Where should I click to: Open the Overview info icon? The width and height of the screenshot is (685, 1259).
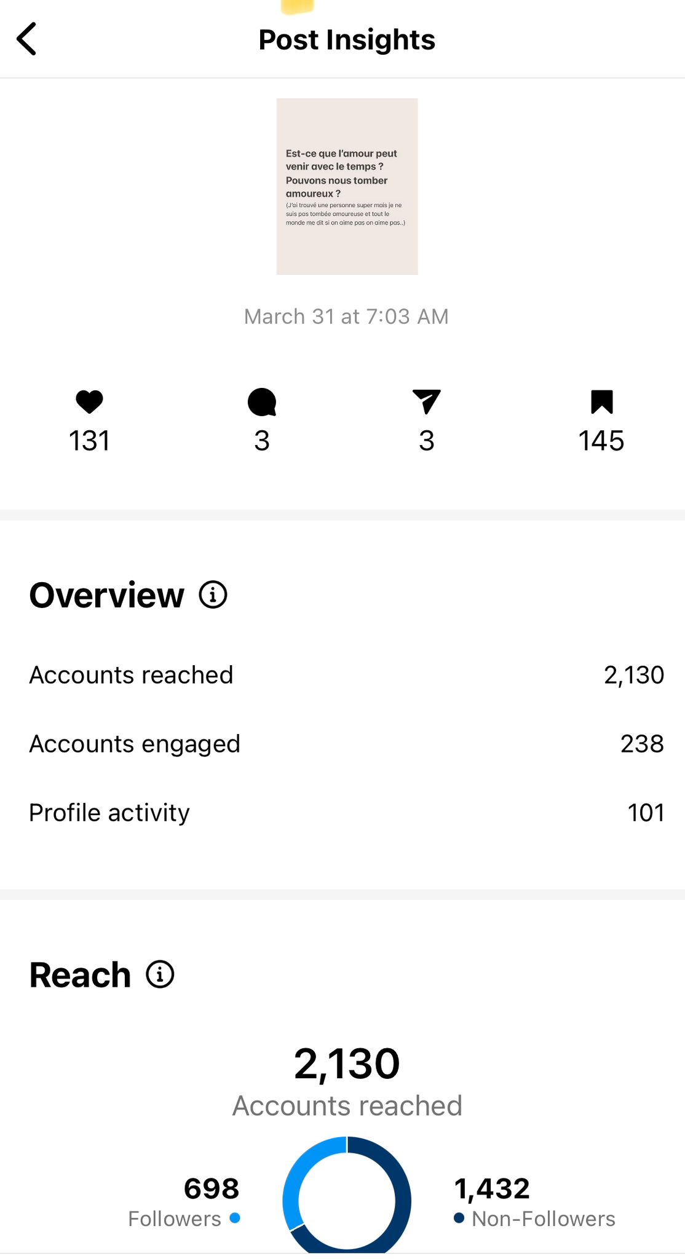click(213, 595)
